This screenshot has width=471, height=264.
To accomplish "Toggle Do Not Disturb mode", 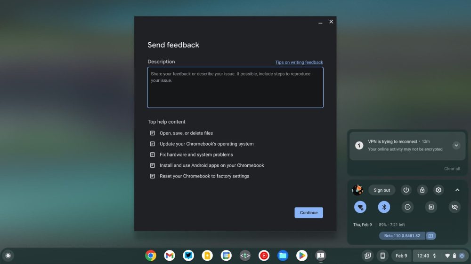I will 407,207.
